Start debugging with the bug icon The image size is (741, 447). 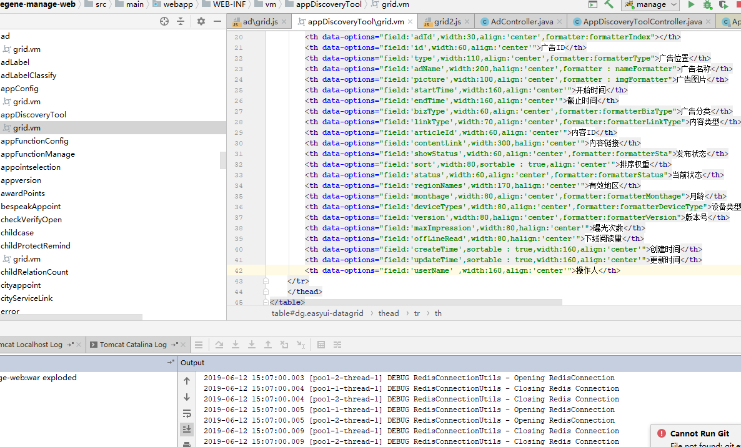707,4
